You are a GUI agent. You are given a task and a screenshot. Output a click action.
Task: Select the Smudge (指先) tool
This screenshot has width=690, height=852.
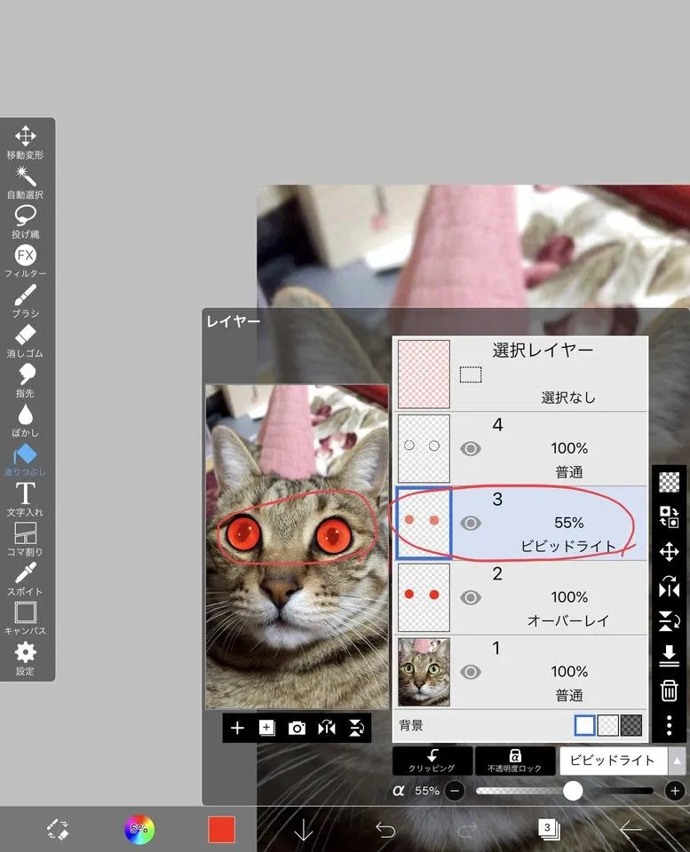click(25, 381)
